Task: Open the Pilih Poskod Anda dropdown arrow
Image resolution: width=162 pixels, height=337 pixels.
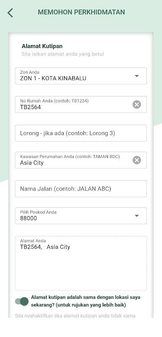Action: (137, 216)
